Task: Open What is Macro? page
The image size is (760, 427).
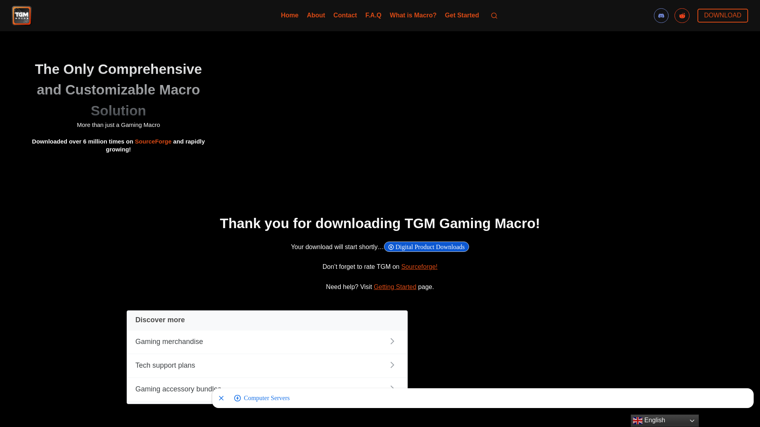Action: click(413, 15)
